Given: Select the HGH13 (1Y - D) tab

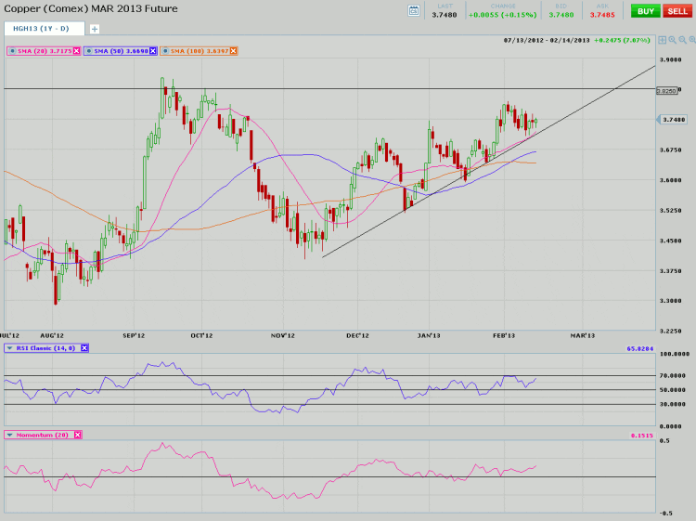Looking at the screenshot, I should 42,29.
